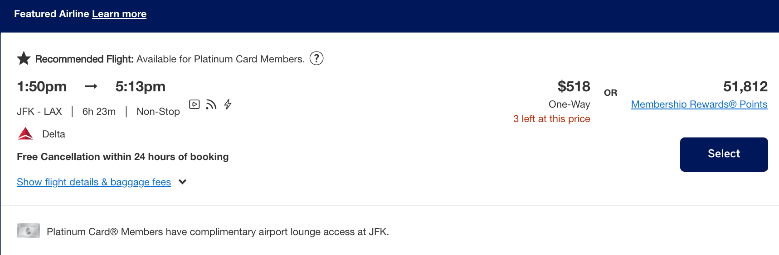
Task: Click the 5:13pm arrival time
Action: coord(141,86)
